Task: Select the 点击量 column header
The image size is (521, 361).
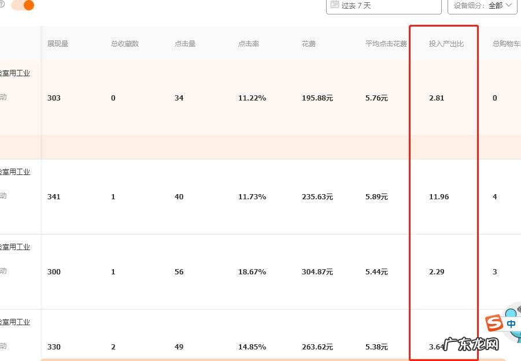Action: click(185, 44)
